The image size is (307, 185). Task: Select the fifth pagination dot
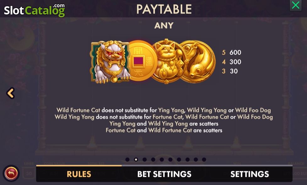[x=162, y=160]
